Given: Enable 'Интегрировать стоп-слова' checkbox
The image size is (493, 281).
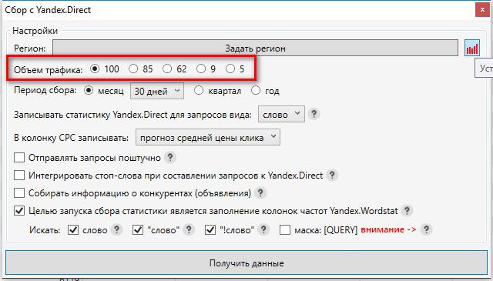Looking at the screenshot, I should point(19,175).
